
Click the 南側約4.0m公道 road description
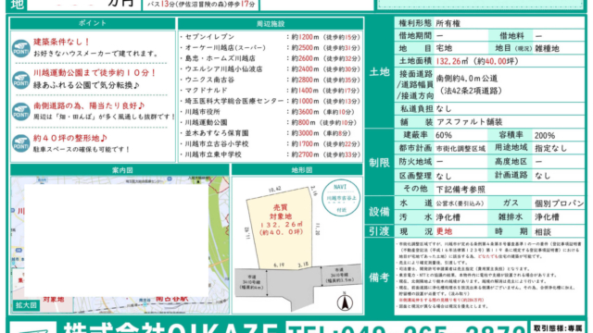pyautogui.click(x=469, y=84)
